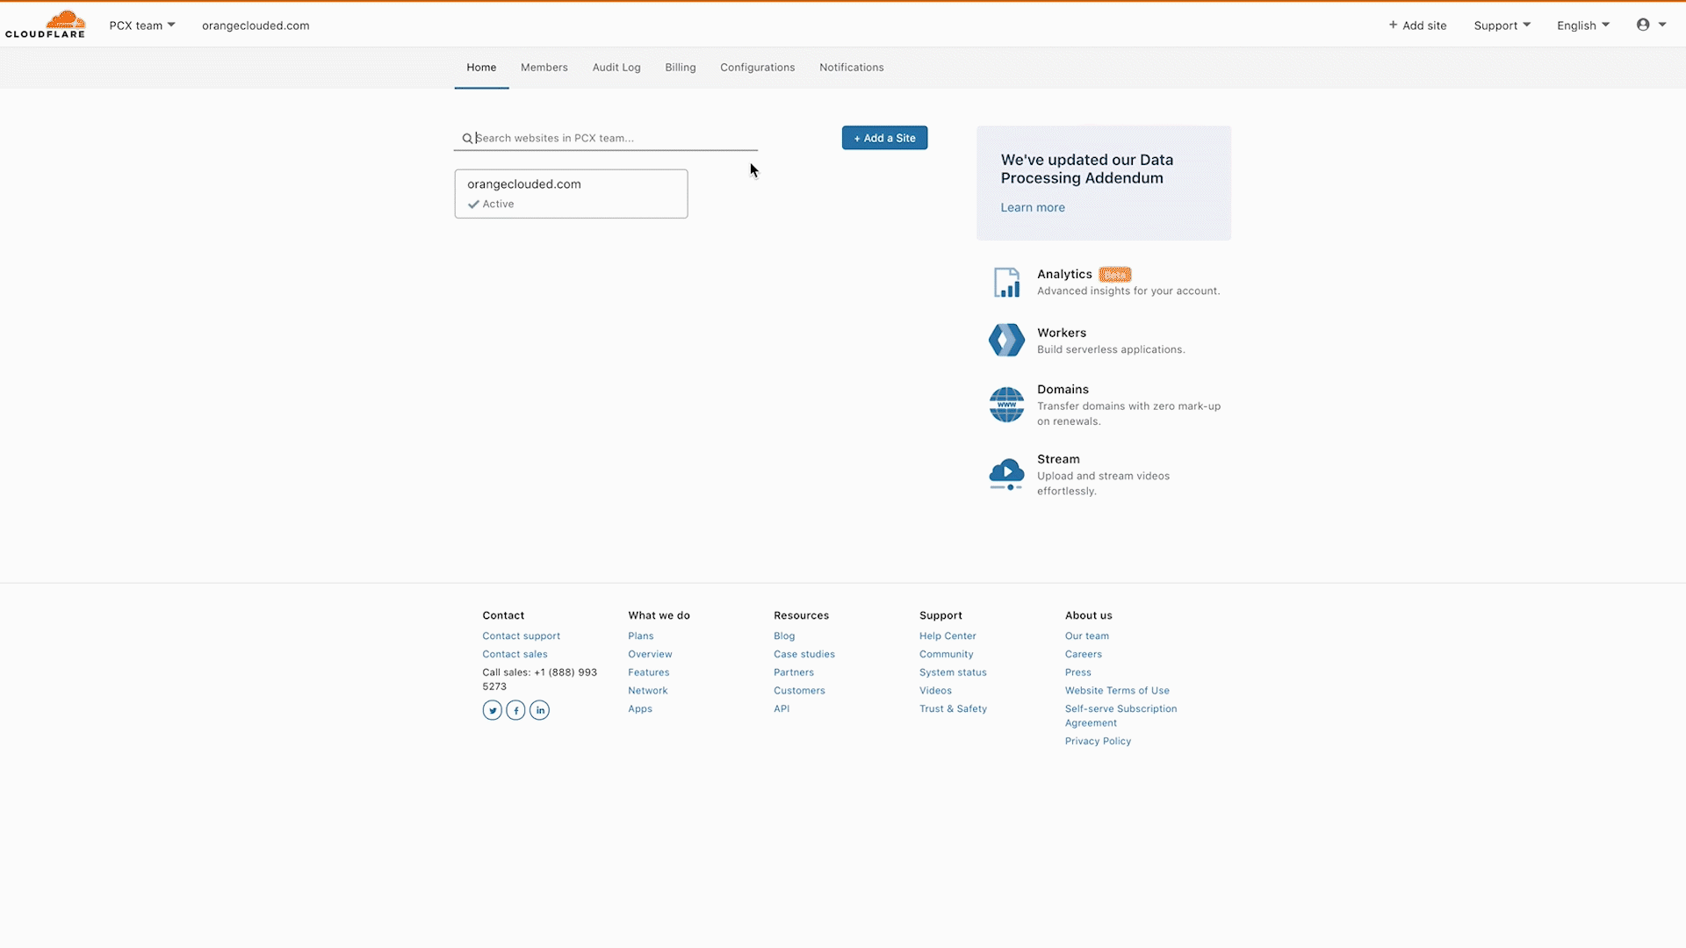Open the user account avatar menu

[x=1651, y=25]
